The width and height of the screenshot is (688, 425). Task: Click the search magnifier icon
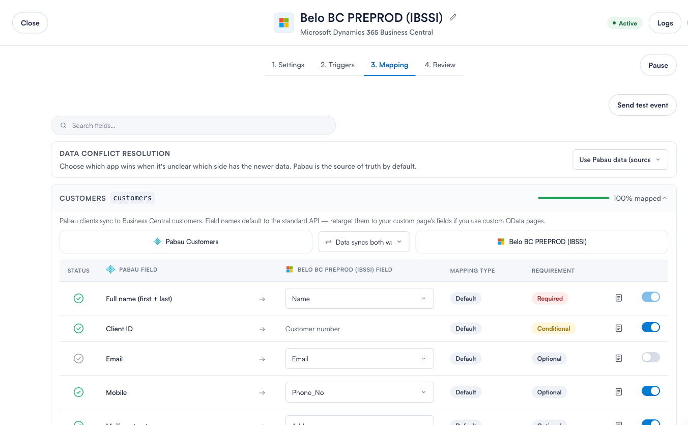(64, 125)
